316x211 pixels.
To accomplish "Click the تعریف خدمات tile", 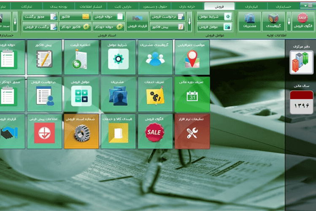I will click(155, 94).
